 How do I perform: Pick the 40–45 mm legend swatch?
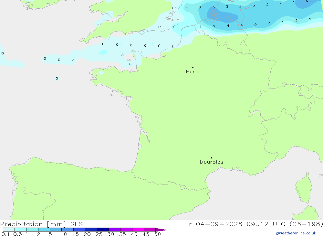[x=138, y=230]
